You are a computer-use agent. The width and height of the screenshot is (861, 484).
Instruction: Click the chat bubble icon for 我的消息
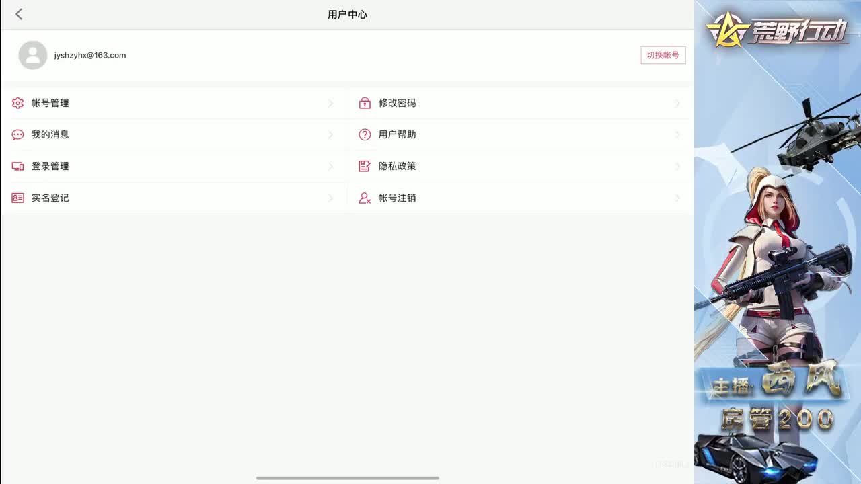coord(17,134)
